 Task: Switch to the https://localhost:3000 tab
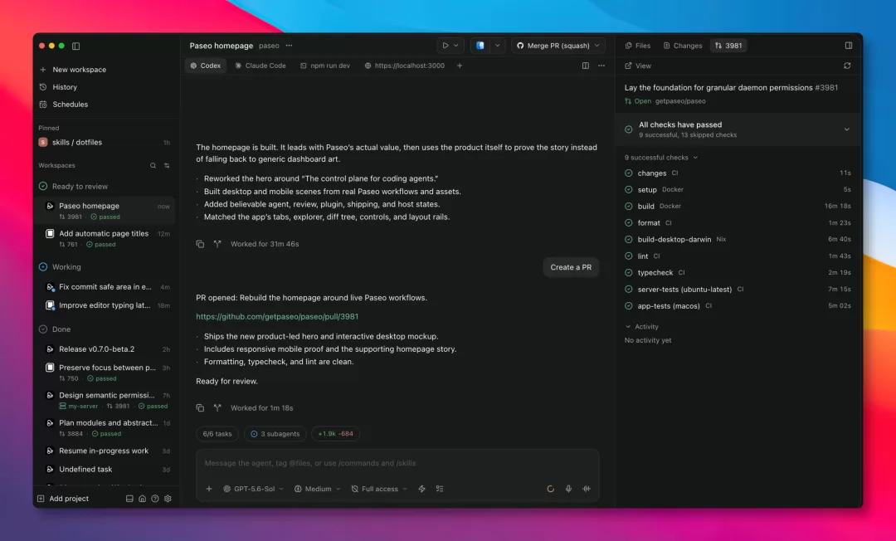(x=405, y=66)
